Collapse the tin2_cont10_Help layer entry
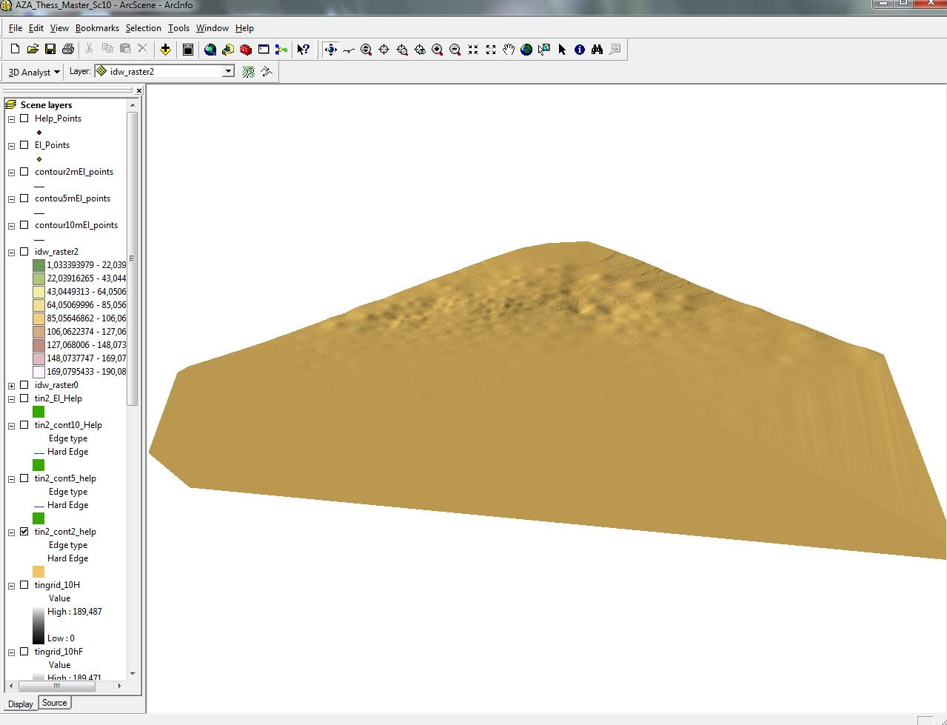Image resolution: width=947 pixels, height=725 pixels. (x=11, y=426)
